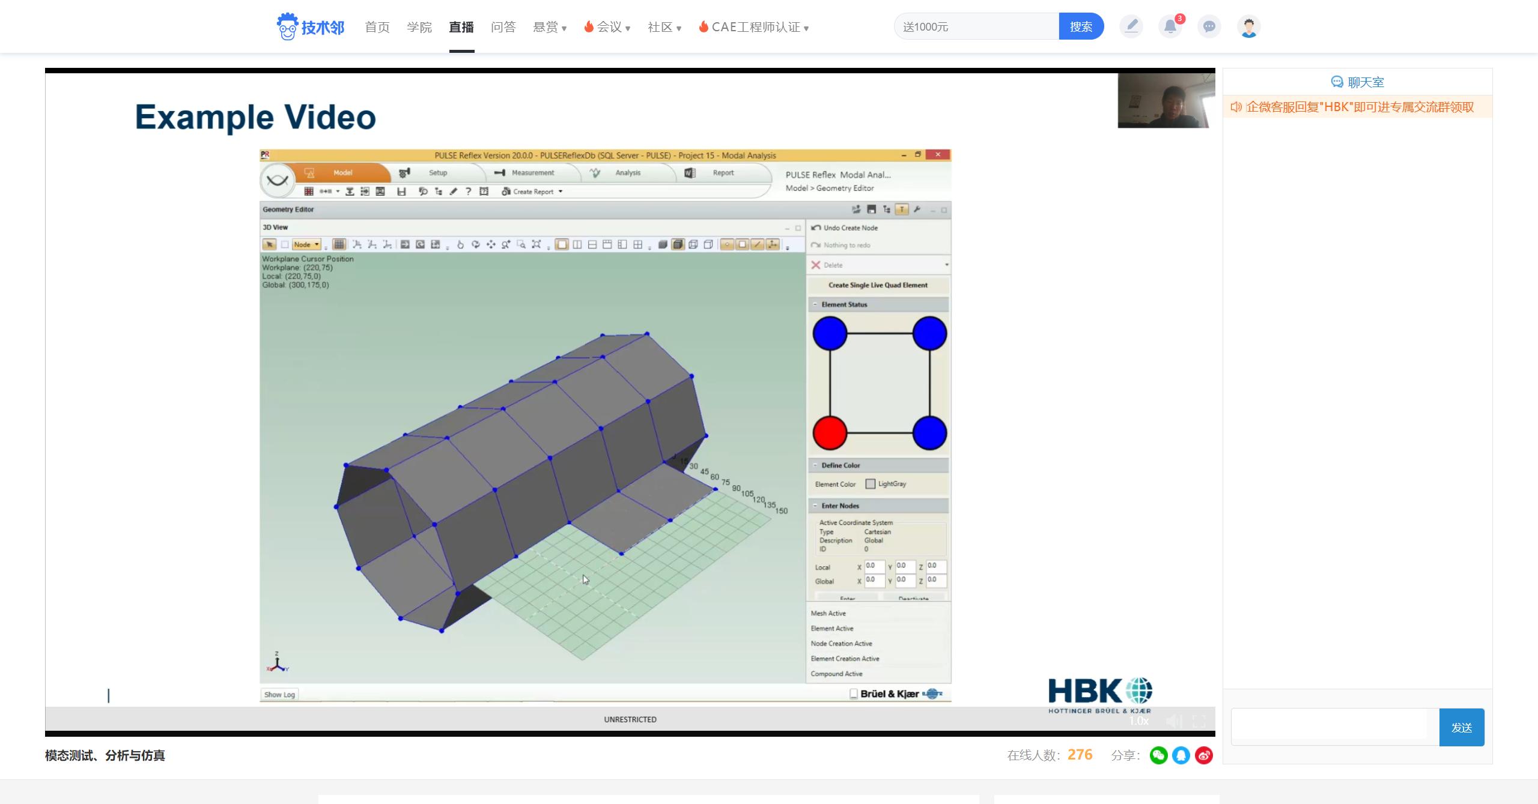Click the side-by-side split view layout icon

(x=577, y=244)
